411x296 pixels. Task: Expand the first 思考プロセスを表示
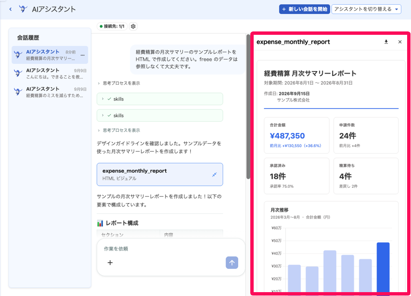point(119,83)
